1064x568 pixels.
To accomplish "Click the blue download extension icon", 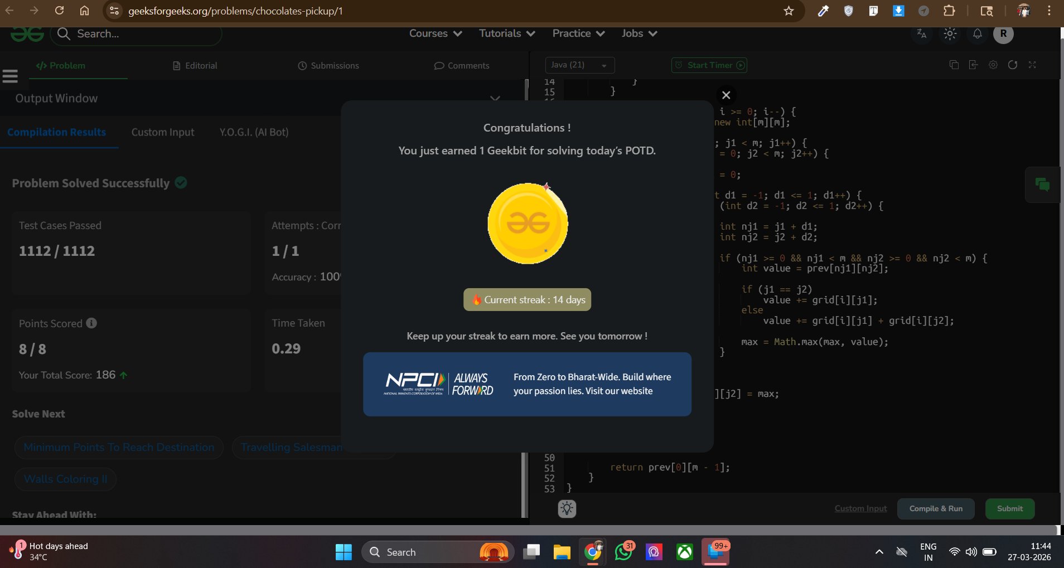I will tap(898, 11).
